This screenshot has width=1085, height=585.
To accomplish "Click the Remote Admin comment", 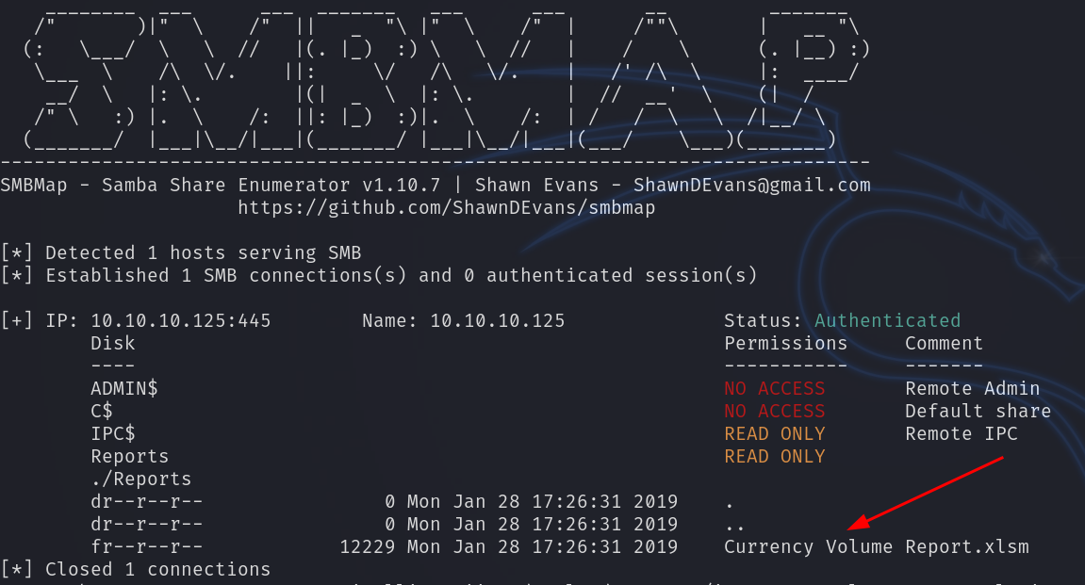I will pos(972,388).
